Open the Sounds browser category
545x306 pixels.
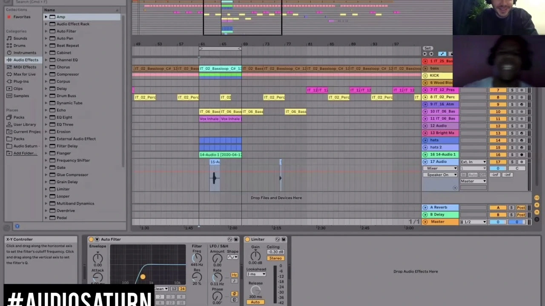pos(20,38)
